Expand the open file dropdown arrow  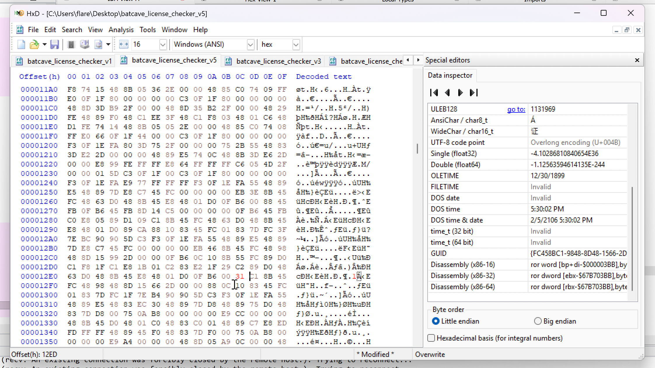point(45,45)
